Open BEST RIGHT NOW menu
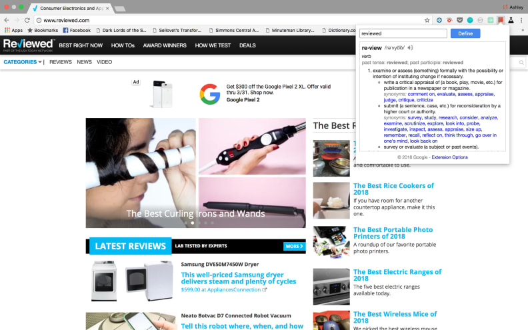528x330 pixels. point(81,45)
